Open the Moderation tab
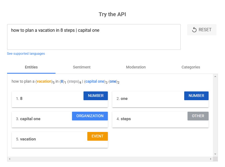Viewport: 225px width, 167px height. tap(136, 67)
